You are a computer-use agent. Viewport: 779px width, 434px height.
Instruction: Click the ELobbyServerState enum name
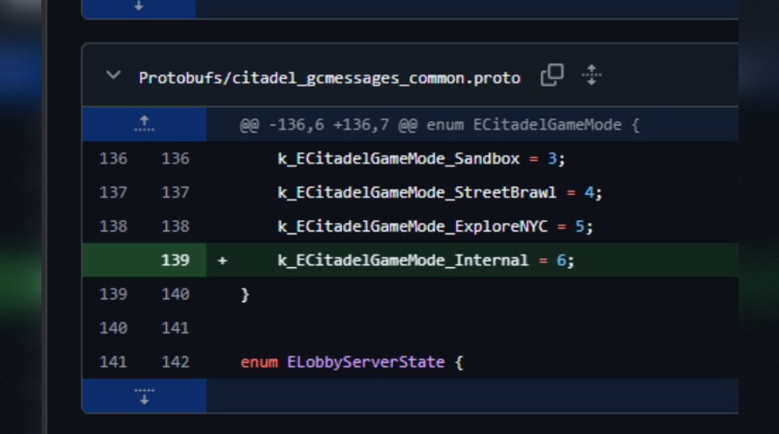[365, 362]
